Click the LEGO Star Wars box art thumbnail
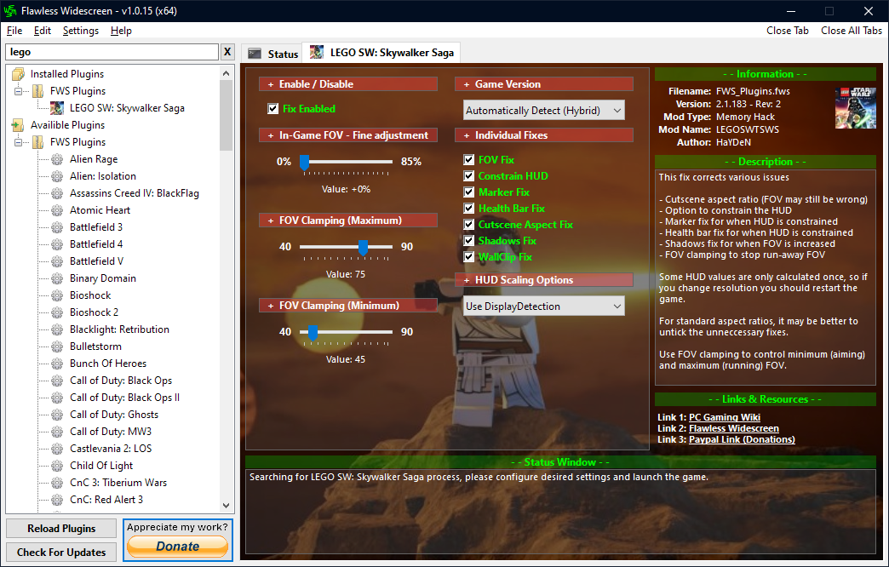 coord(856,108)
